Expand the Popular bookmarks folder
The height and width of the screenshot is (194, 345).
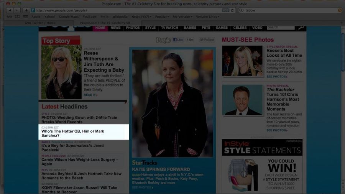coord(162,17)
